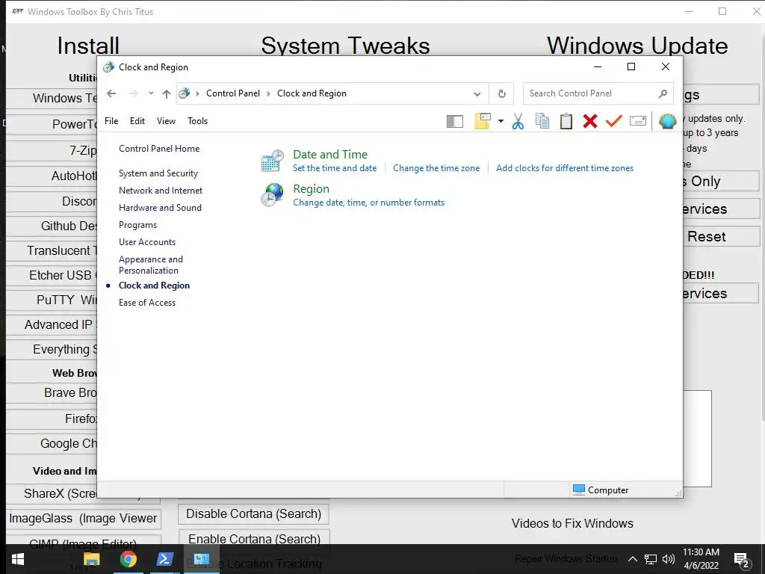Click the volume speaker tray icon
The height and width of the screenshot is (574, 765).
[669, 559]
